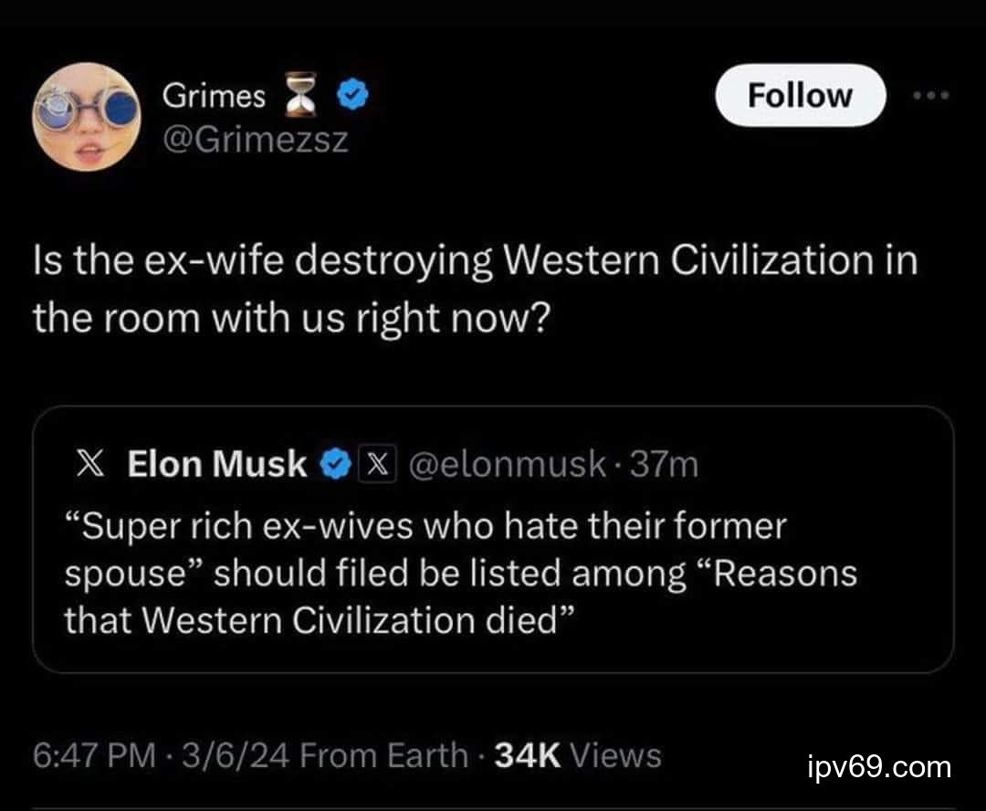Click the X logo avatar in quoted post
986x811 pixels.
tap(88, 464)
